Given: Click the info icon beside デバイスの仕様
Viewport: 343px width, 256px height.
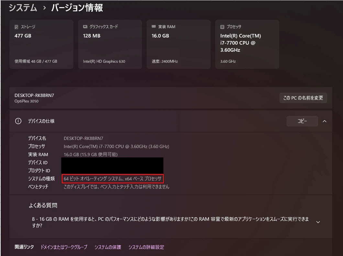Looking at the screenshot, I should point(18,121).
